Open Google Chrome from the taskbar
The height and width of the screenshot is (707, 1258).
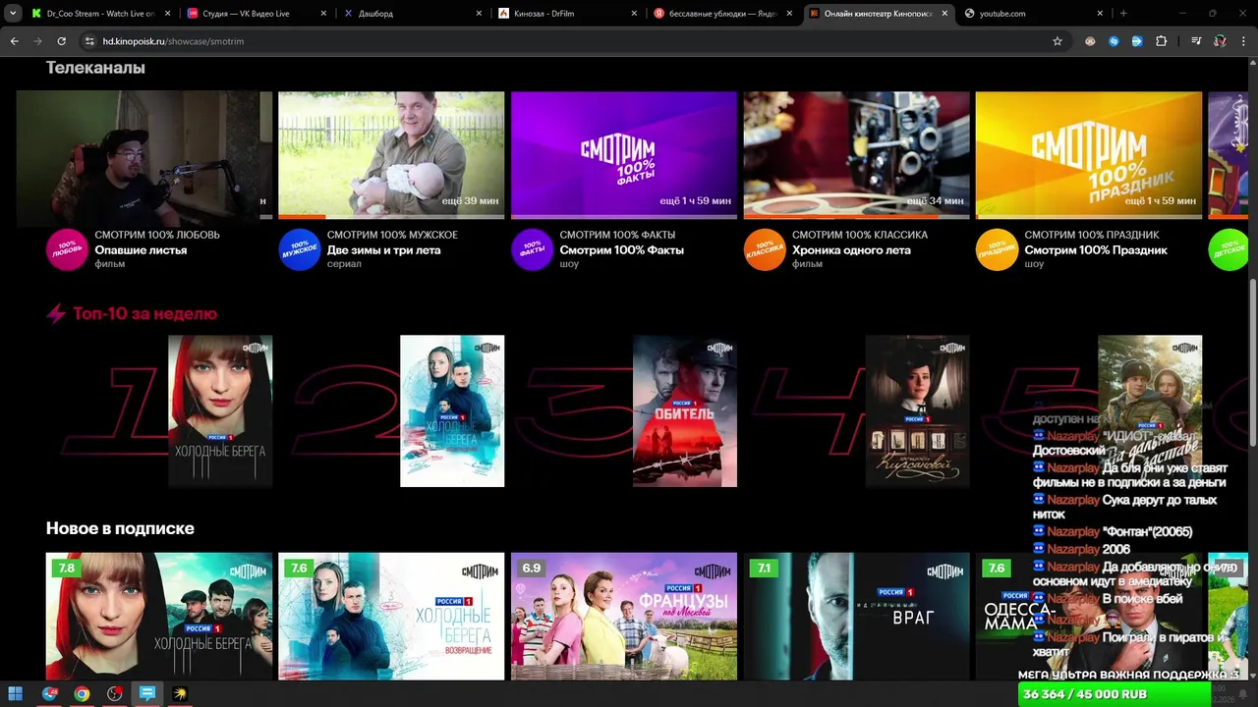tap(82, 693)
